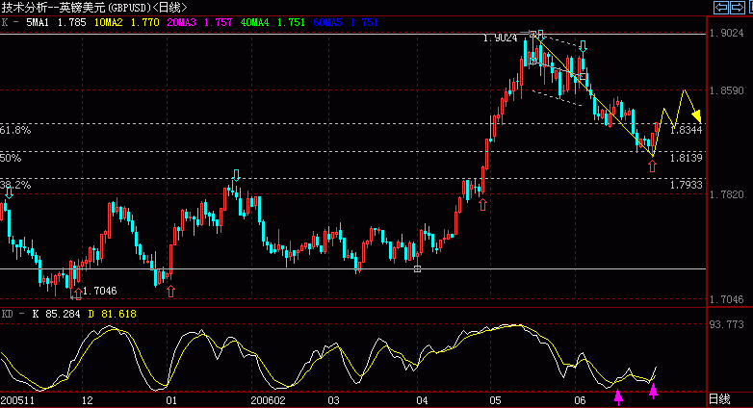Click the 日线 period label at bottom right

(x=719, y=399)
